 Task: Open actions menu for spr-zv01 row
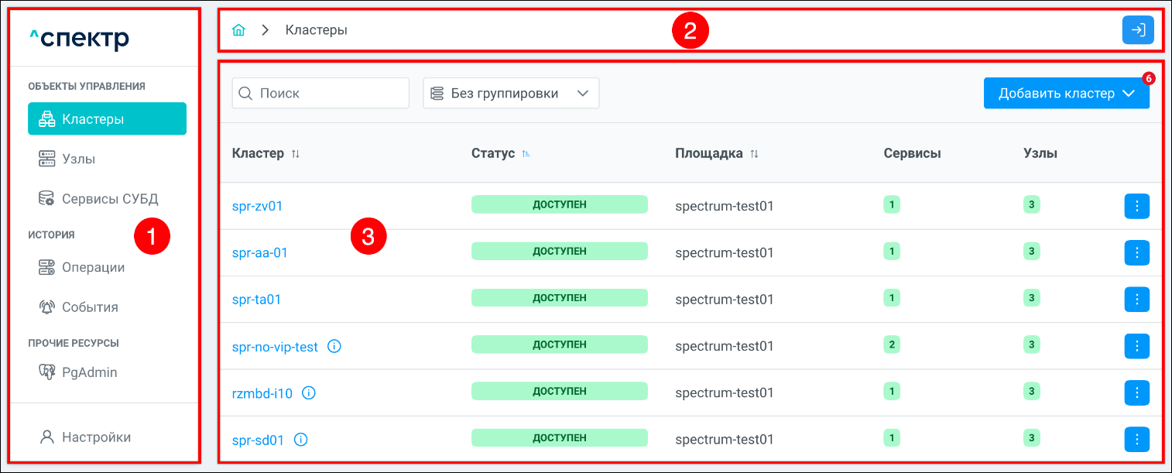pyautogui.click(x=1136, y=206)
